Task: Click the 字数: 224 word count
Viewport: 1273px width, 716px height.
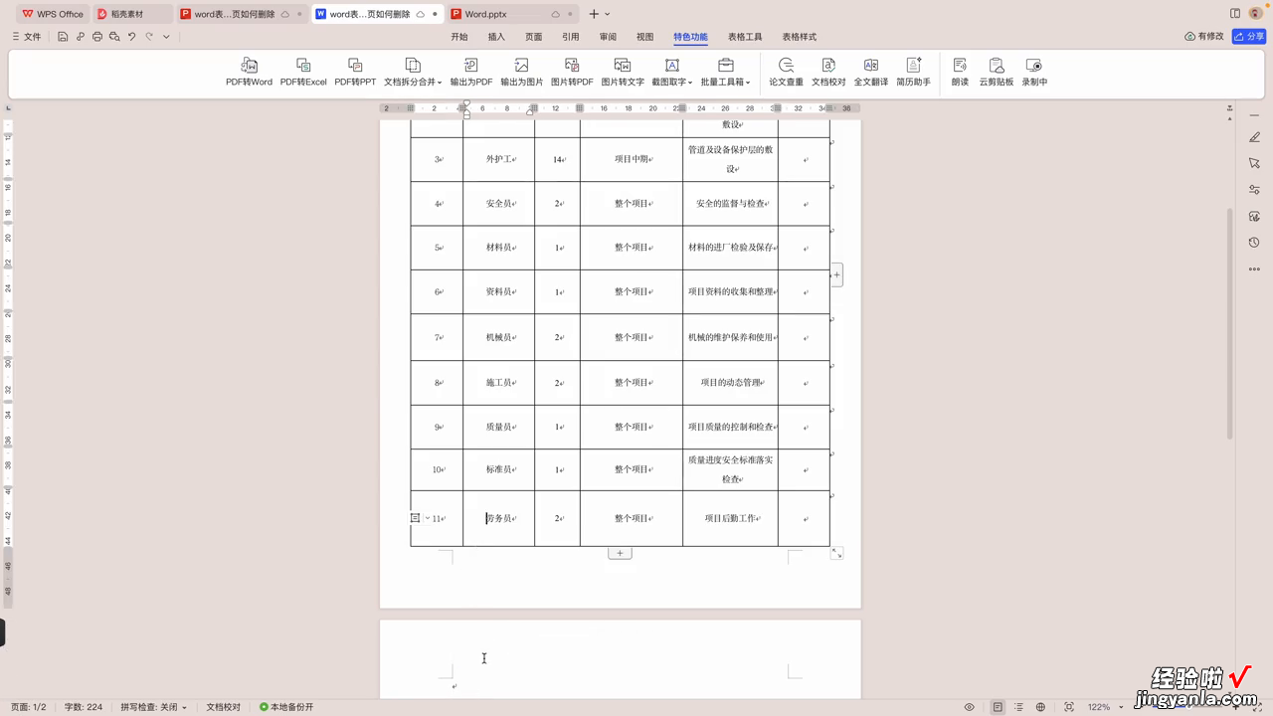Action: pos(84,707)
